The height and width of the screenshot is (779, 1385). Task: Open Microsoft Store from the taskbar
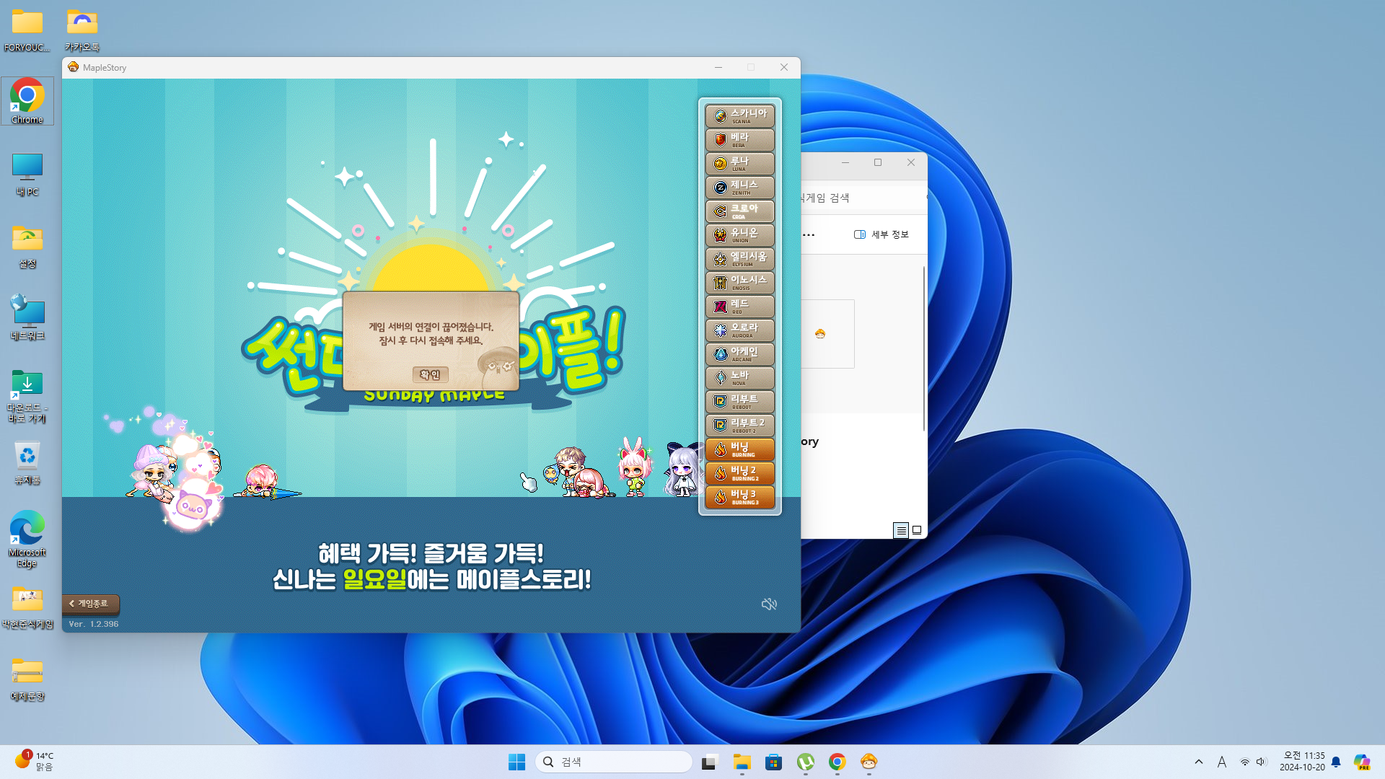pyautogui.click(x=773, y=762)
